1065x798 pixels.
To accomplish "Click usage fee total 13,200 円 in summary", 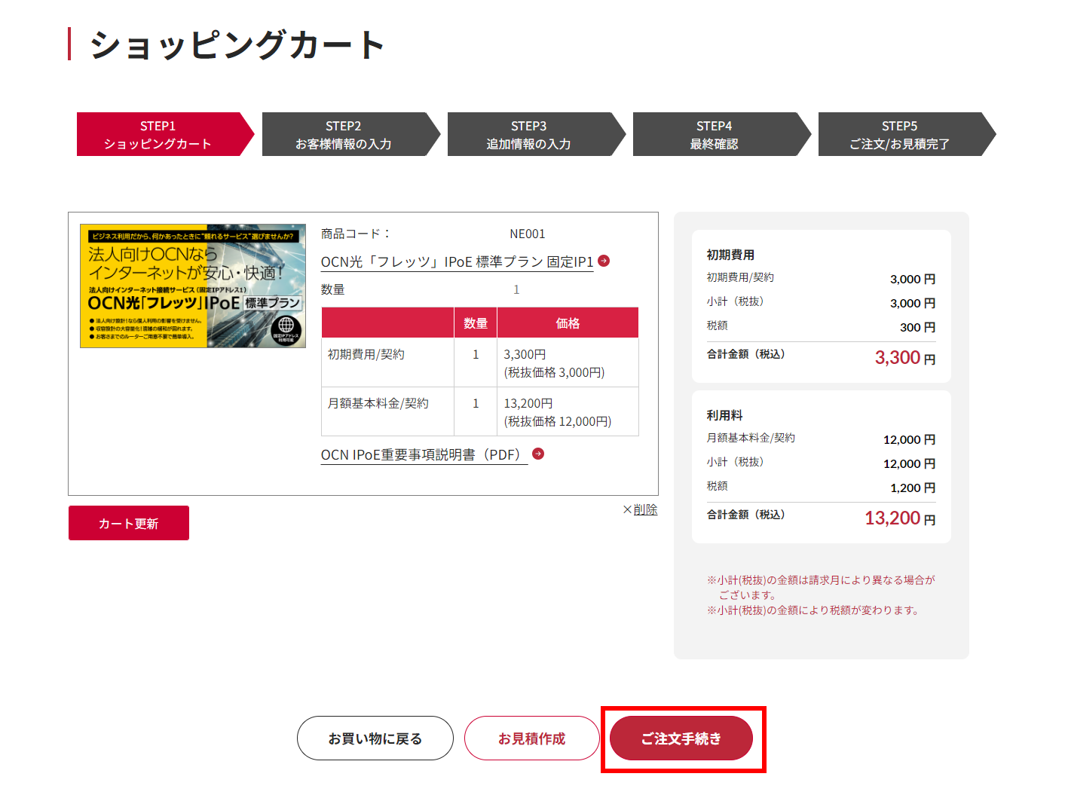I will pyautogui.click(x=900, y=518).
